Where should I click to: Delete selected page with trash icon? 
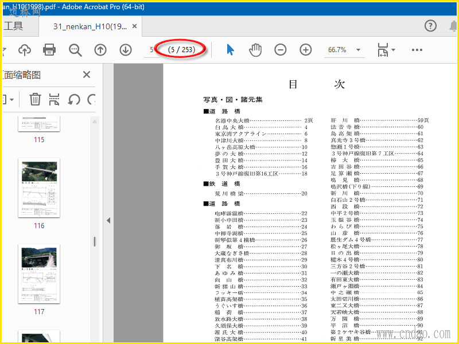pos(35,99)
